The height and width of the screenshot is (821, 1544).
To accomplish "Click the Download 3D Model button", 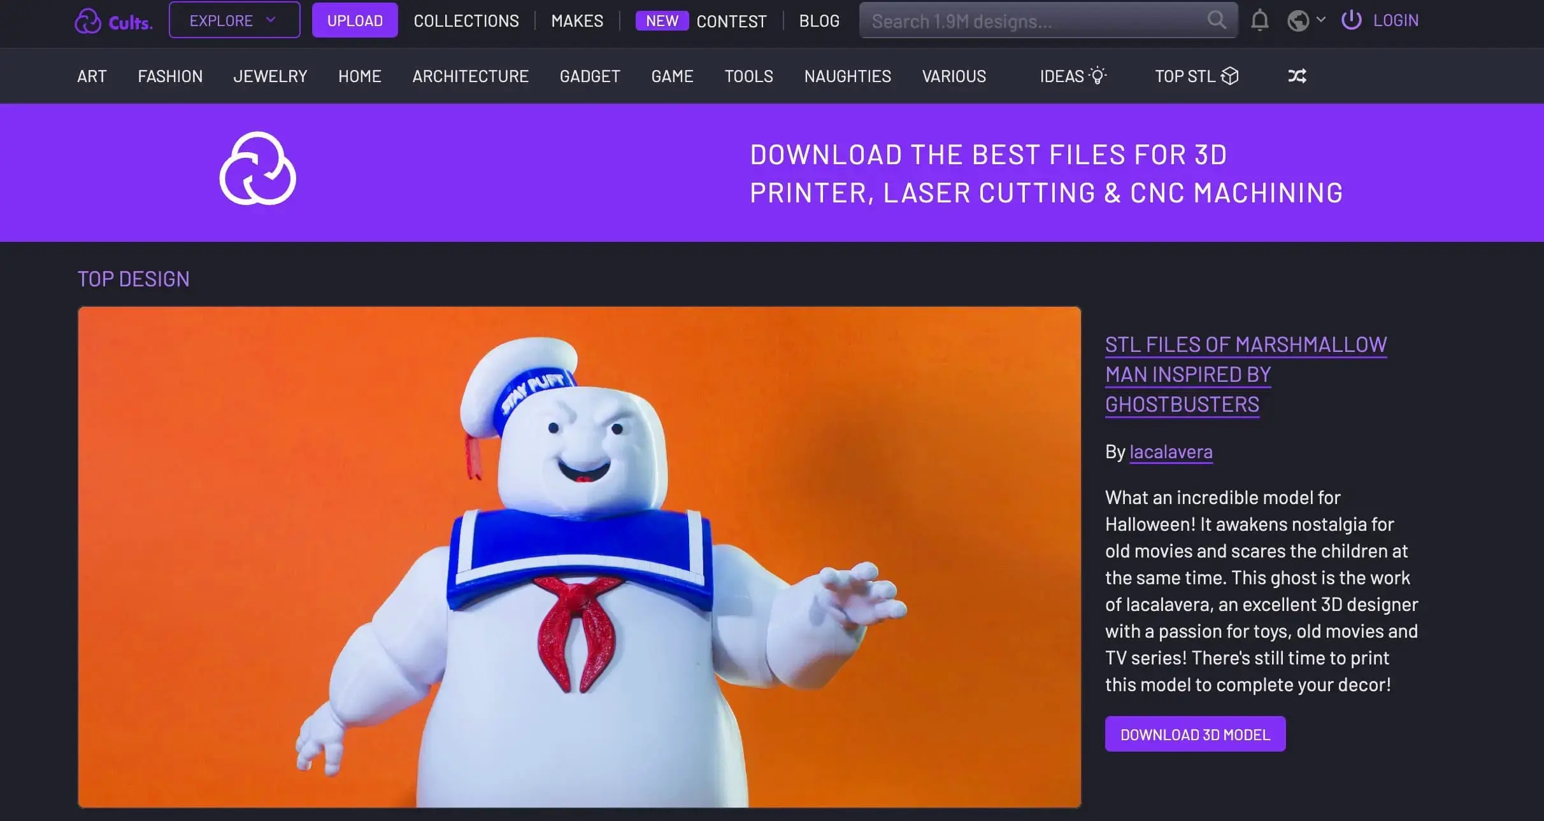I will [1195, 734].
